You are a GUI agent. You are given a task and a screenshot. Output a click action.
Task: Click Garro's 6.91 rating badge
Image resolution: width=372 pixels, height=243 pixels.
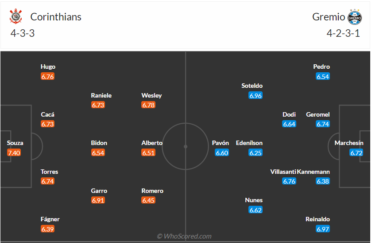tap(98, 200)
